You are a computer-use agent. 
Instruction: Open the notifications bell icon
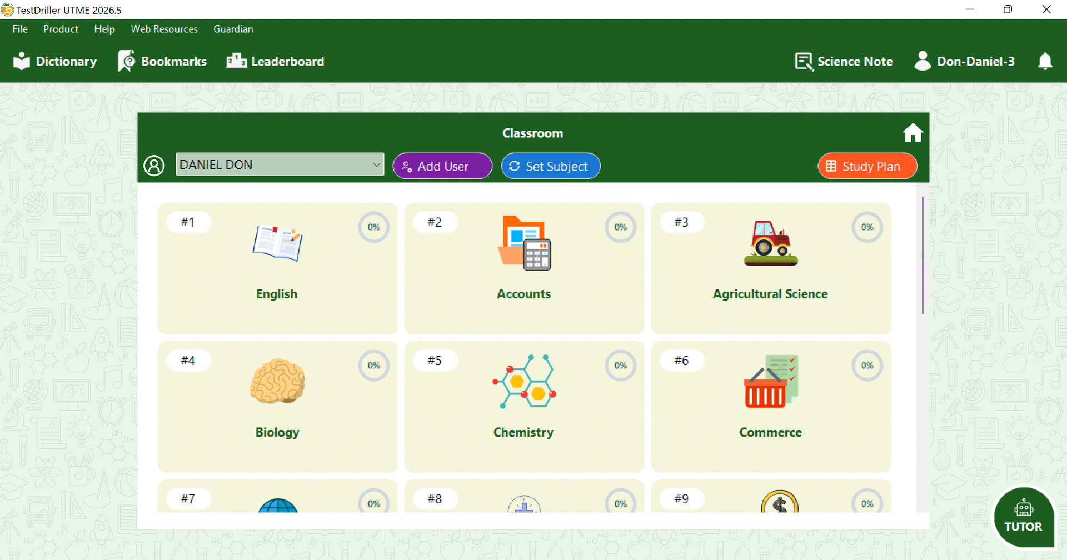(1045, 61)
